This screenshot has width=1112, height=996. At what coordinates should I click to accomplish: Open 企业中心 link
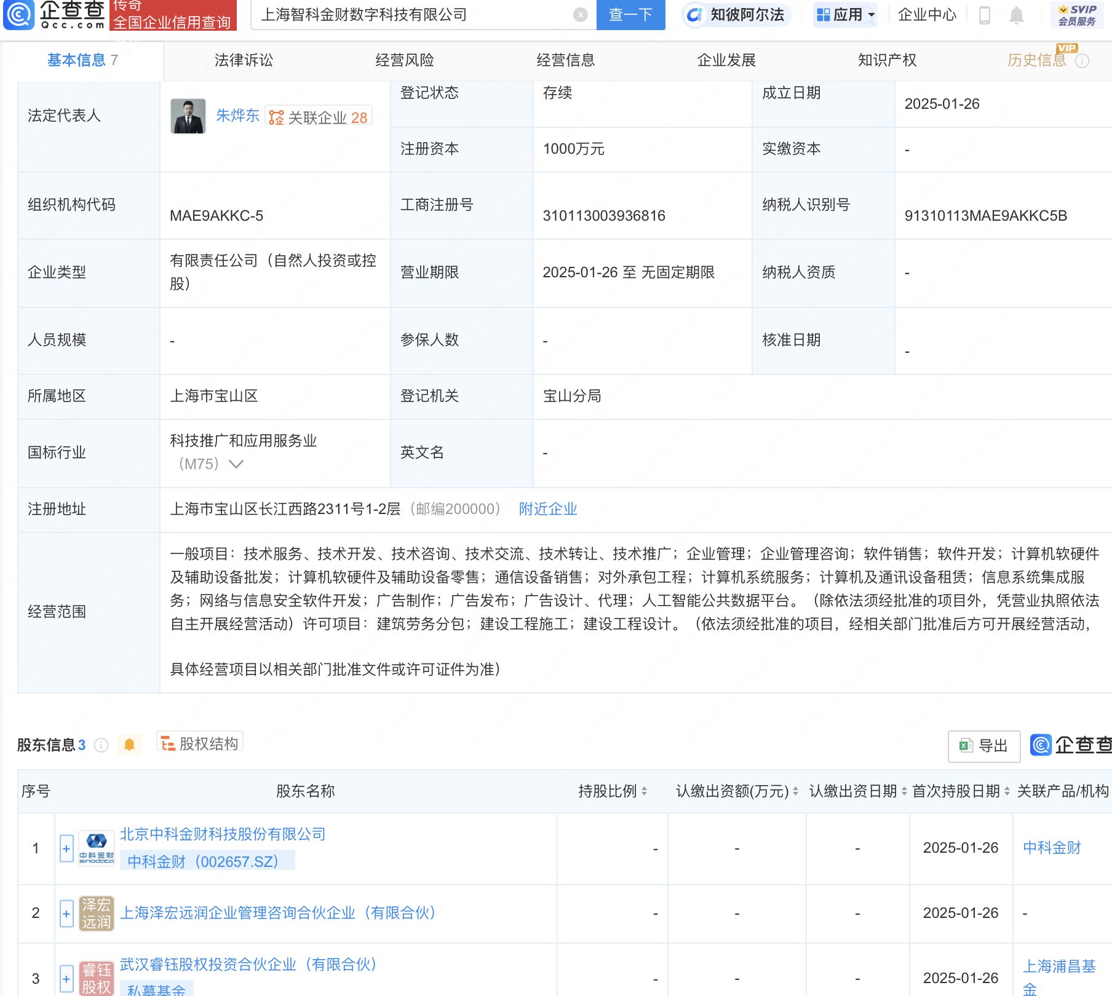tap(927, 15)
